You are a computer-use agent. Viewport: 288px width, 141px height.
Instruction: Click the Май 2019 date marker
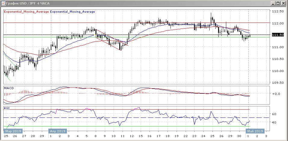point(255,131)
